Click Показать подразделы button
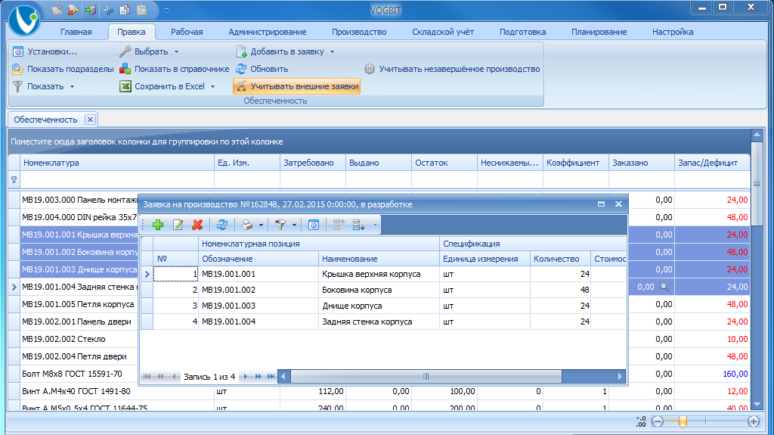The image size is (774, 435). (x=63, y=69)
